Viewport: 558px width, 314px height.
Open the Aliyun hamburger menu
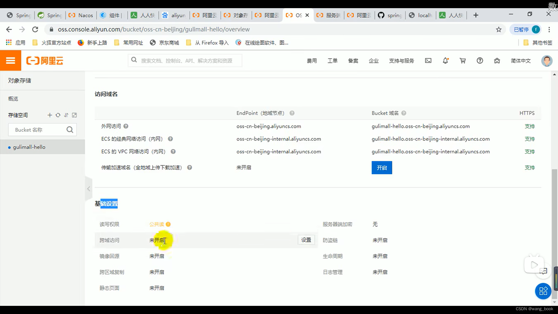[10, 60]
